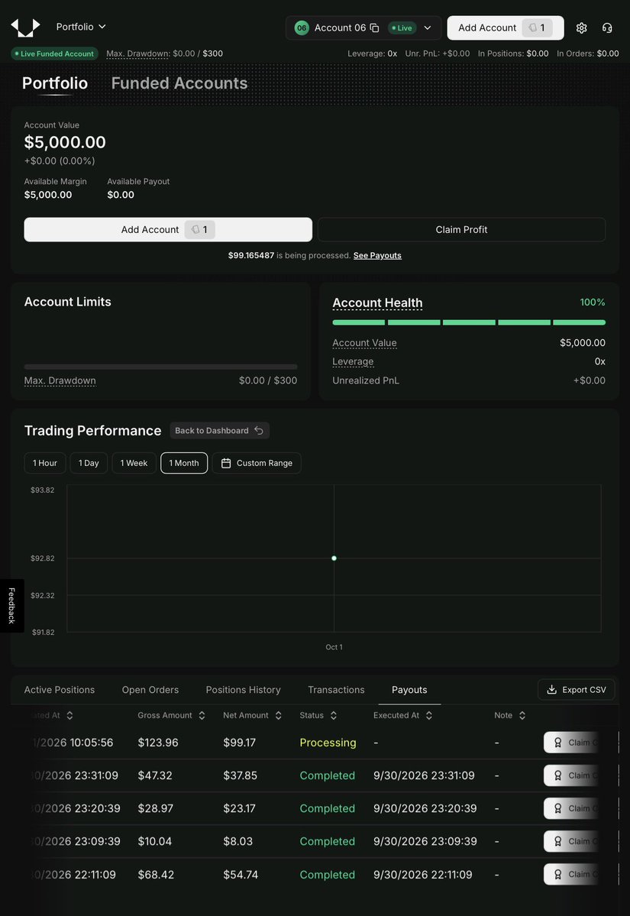Sort by the Gross Amount column
Screen dimensions: 630x916
click(x=171, y=716)
